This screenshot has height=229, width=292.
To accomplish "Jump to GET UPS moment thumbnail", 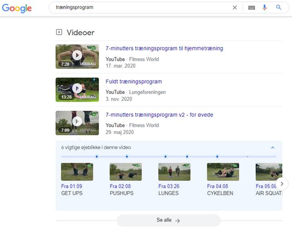I will [77, 172].
